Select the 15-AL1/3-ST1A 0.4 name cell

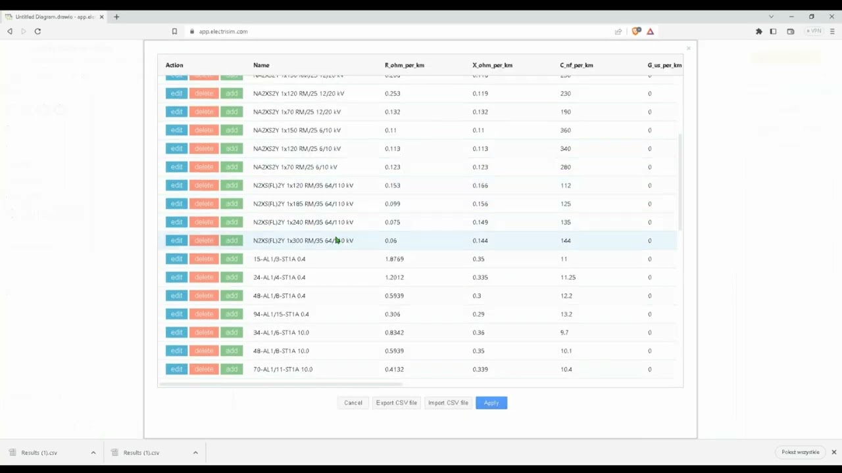click(279, 259)
